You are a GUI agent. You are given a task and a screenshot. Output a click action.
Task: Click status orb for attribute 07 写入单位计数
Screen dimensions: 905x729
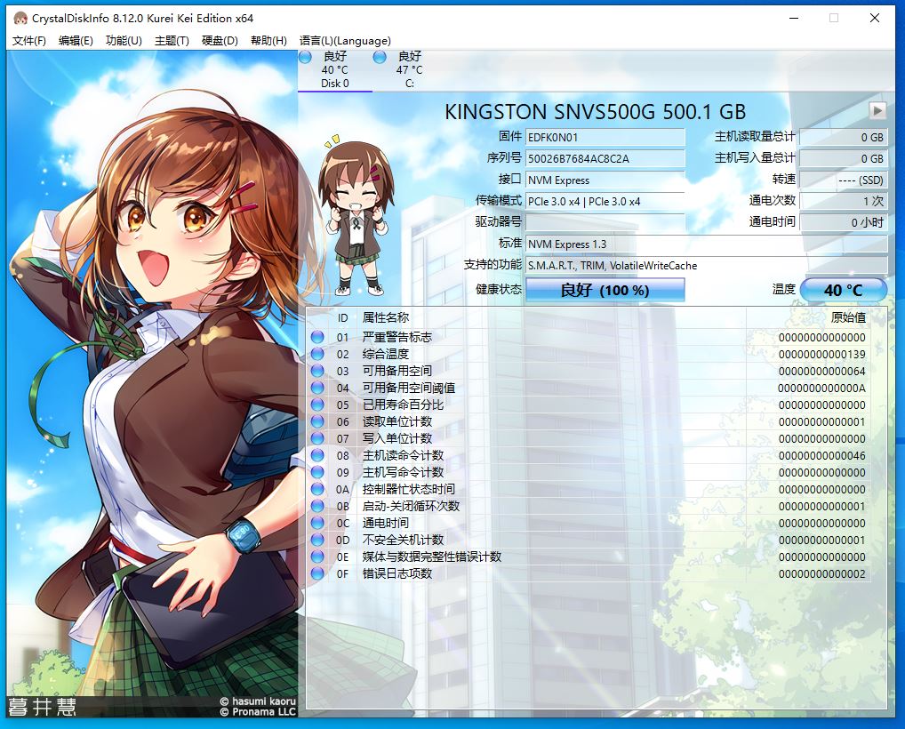pyautogui.click(x=317, y=438)
